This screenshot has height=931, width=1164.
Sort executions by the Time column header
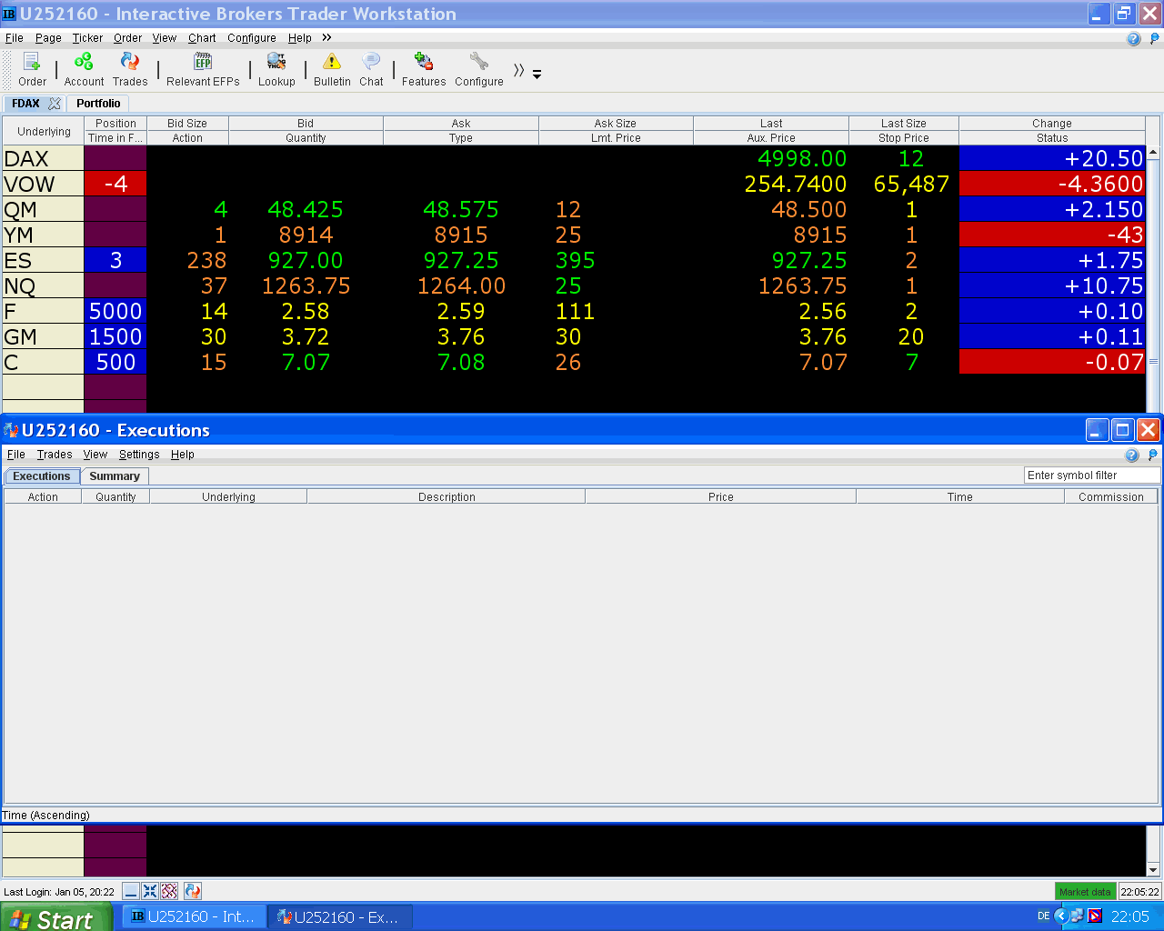[x=959, y=497]
